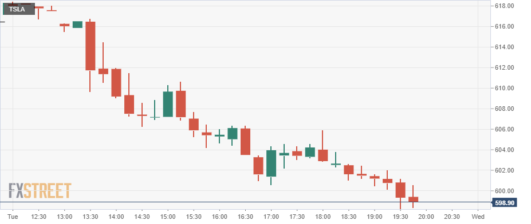Click the FXSTREET watermark logo

click(40, 190)
